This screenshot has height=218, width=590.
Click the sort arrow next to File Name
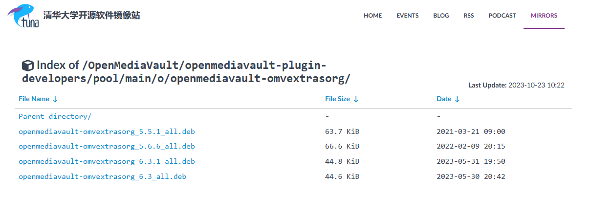point(55,99)
